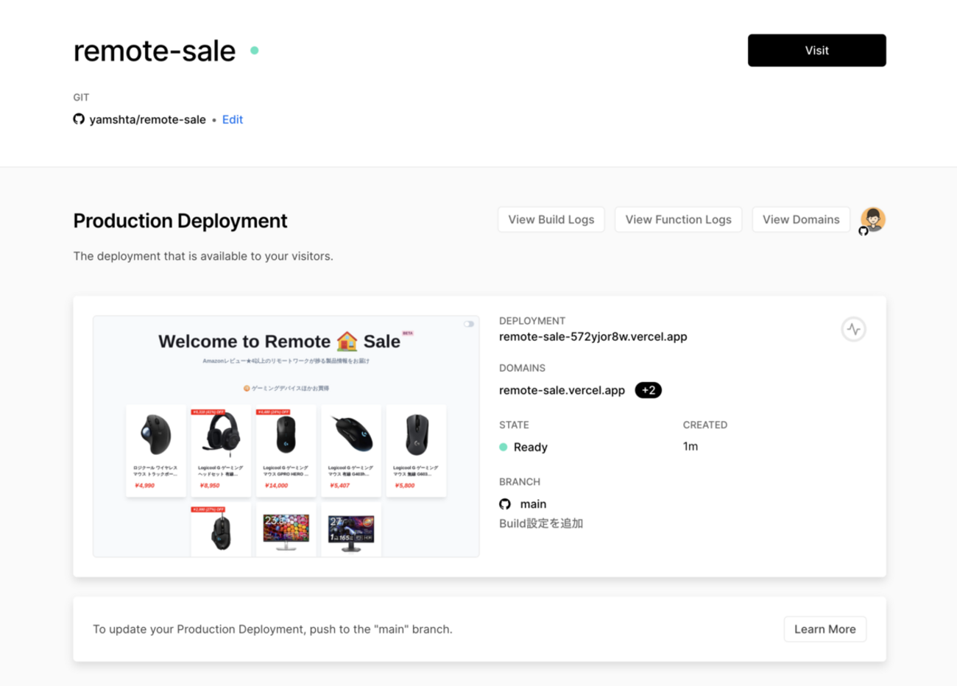Viewport: 957px width, 686px height.
Task: Open the remote-sale-572yjor8w.vercel.app deployment link
Action: [x=593, y=336]
